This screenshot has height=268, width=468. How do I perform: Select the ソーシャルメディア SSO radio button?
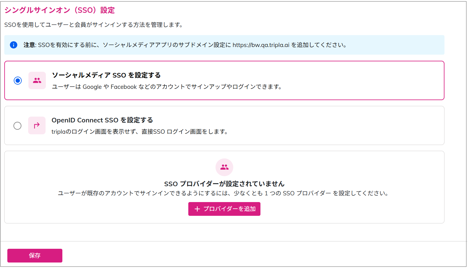[18, 81]
